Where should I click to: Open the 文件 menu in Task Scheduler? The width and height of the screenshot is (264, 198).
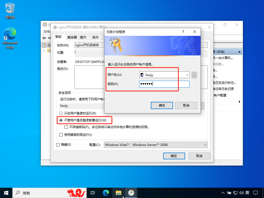click(x=47, y=32)
